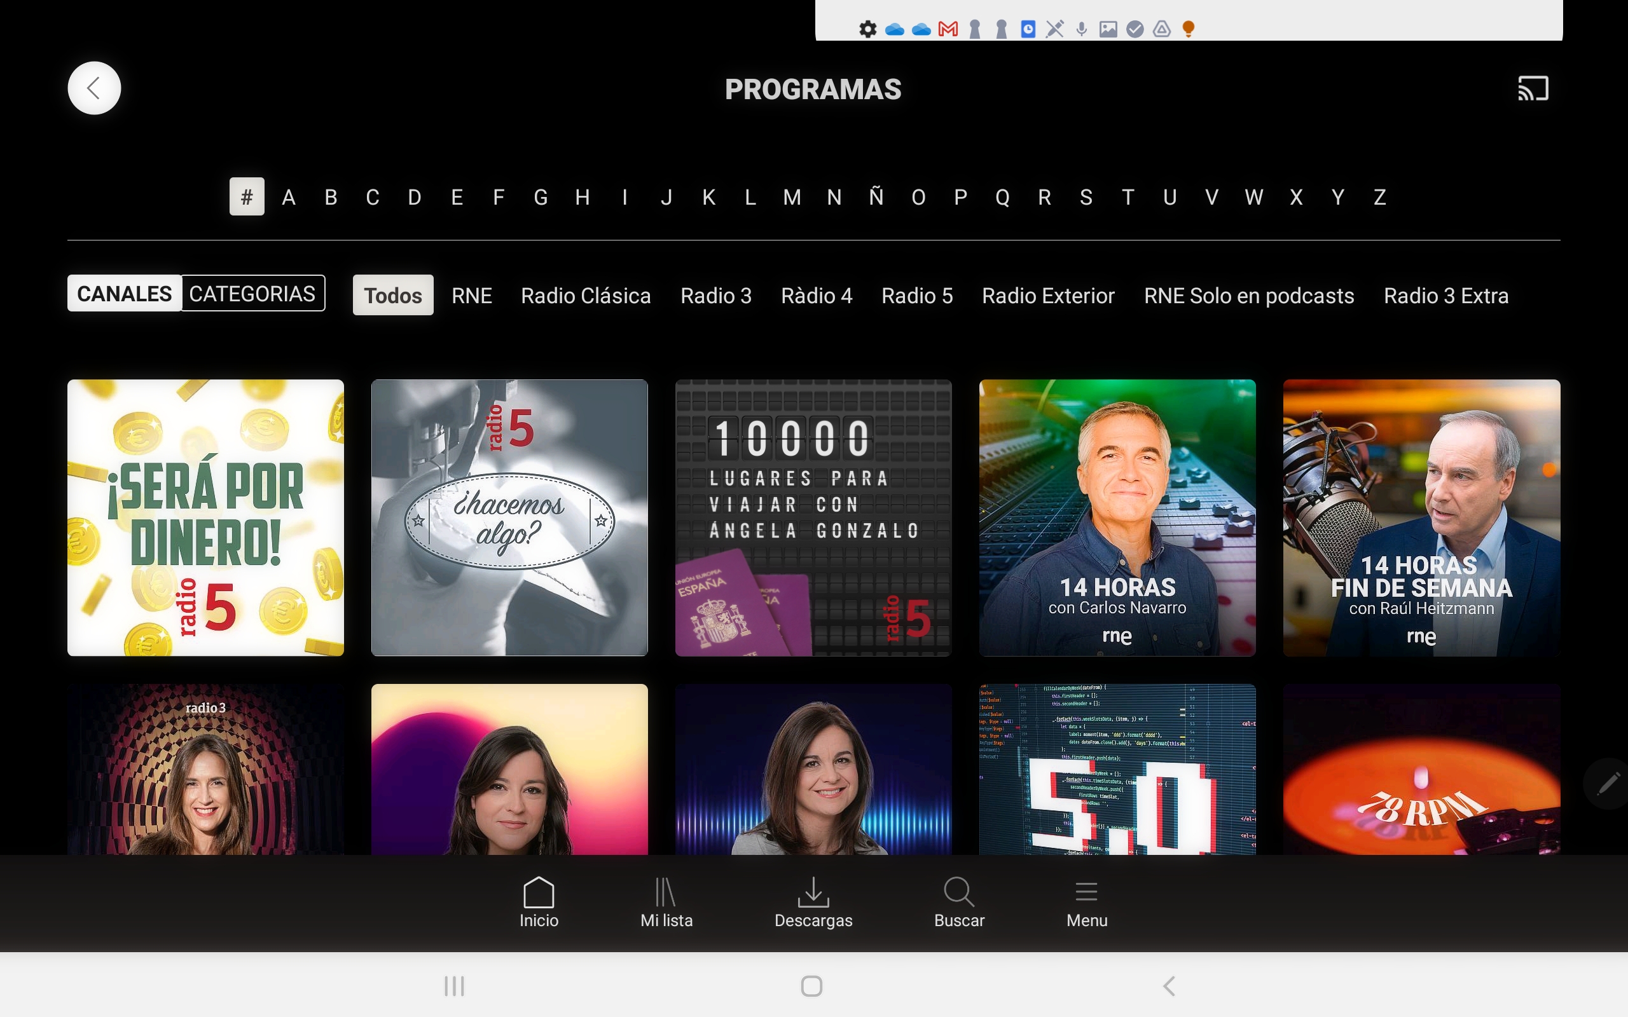
Task: Open 10000 lugares para viajar program
Action: coord(813,518)
